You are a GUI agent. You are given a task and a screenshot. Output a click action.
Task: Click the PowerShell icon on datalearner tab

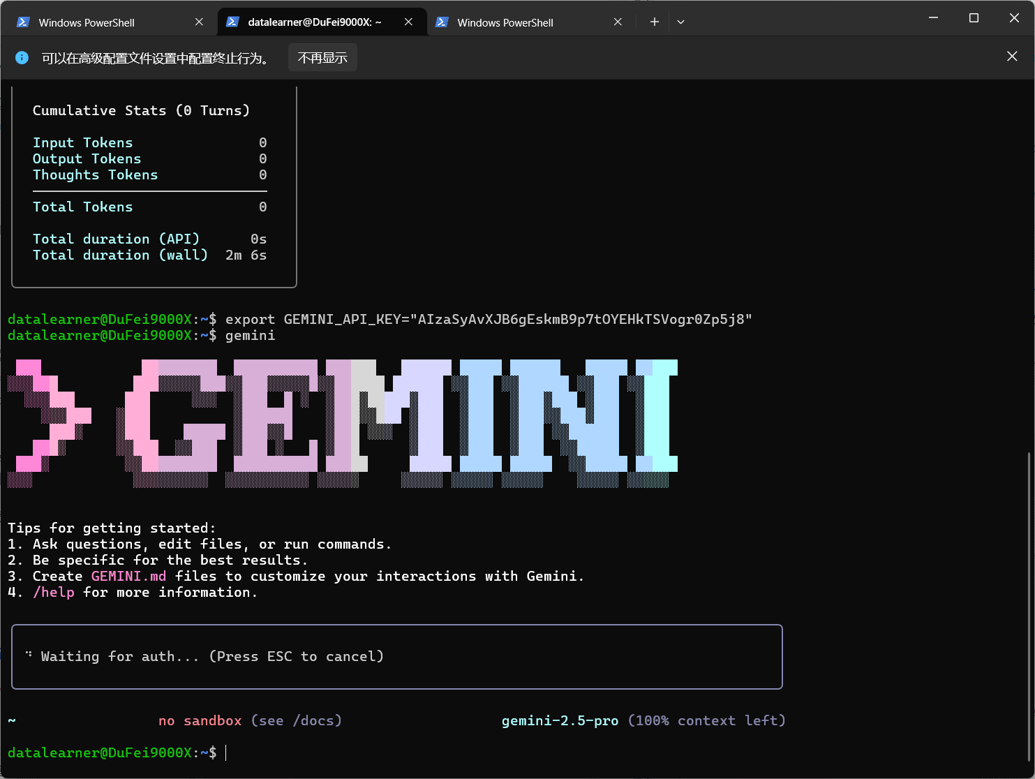232,22
